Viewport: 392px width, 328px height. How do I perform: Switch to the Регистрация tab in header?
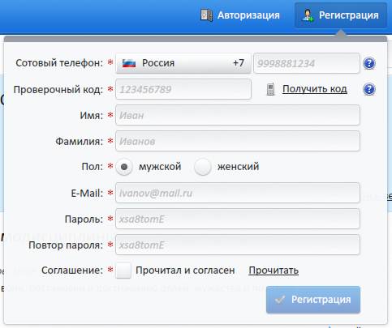pyautogui.click(x=341, y=15)
